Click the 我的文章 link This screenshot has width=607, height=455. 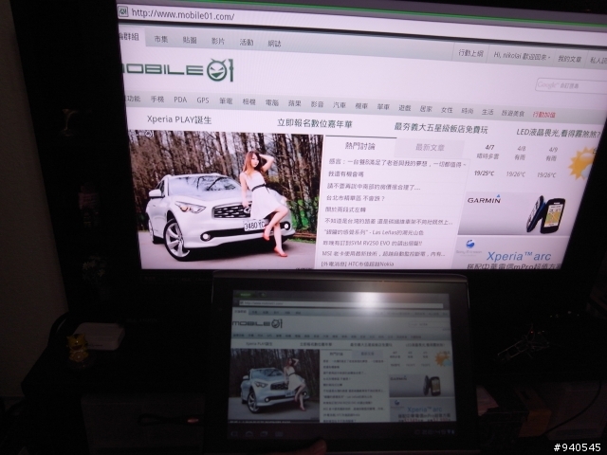(x=569, y=59)
